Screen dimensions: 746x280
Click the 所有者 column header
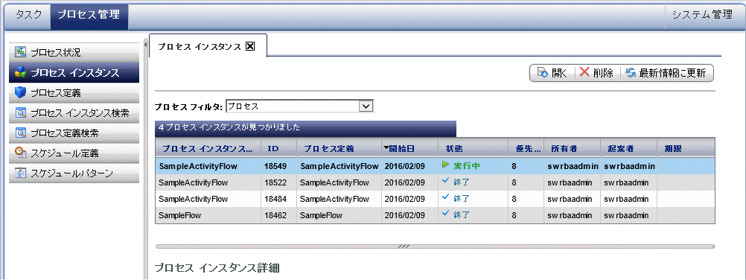coord(572,148)
